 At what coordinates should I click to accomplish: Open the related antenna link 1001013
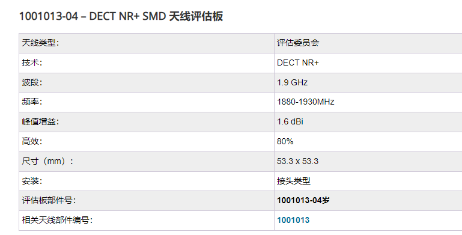(x=293, y=220)
